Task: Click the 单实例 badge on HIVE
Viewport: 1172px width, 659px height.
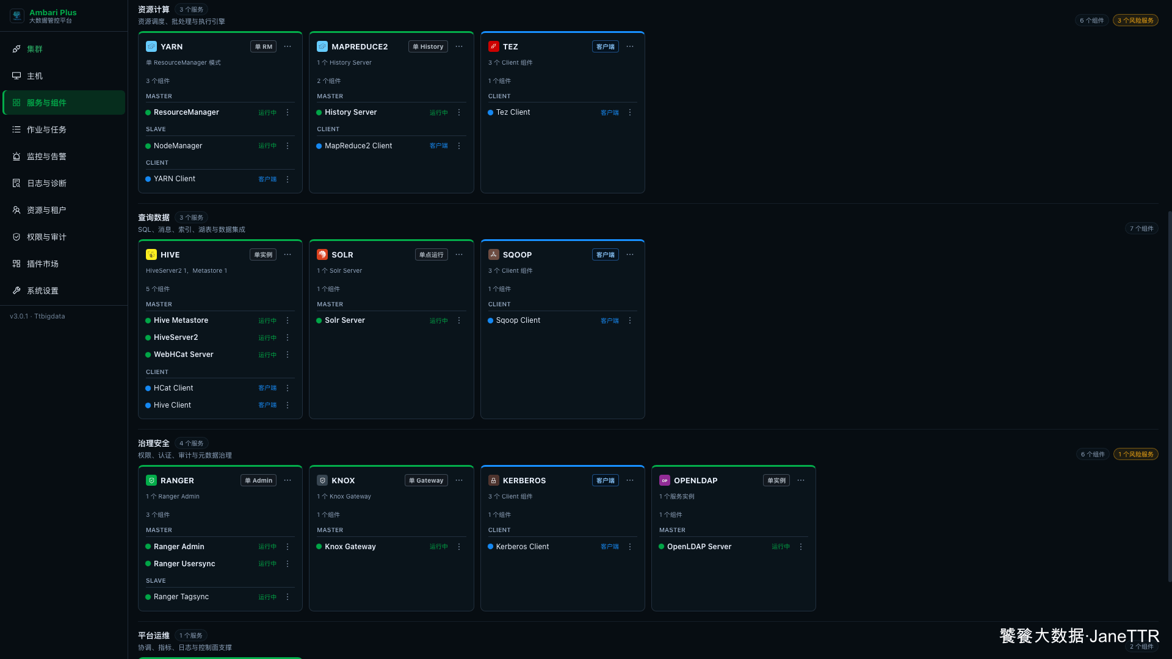Action: pos(263,254)
